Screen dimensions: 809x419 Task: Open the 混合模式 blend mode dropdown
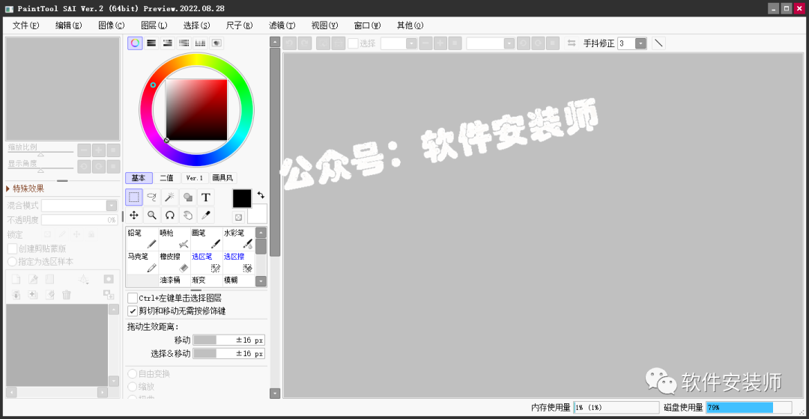point(112,205)
